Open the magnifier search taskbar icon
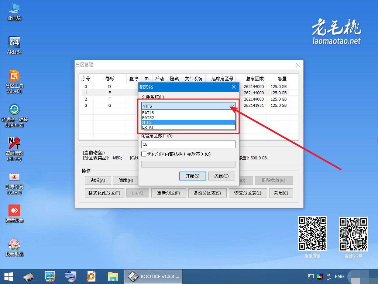The width and height of the screenshot is (378, 284). [x=92, y=277]
